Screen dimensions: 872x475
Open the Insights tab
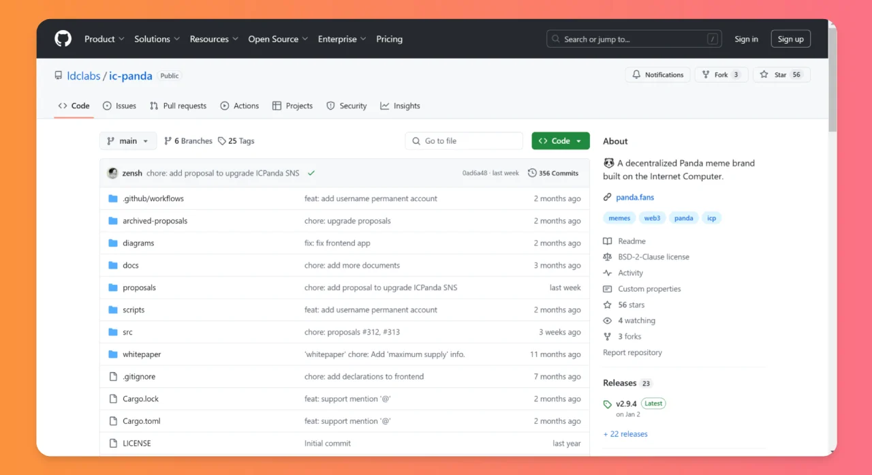click(x=400, y=106)
